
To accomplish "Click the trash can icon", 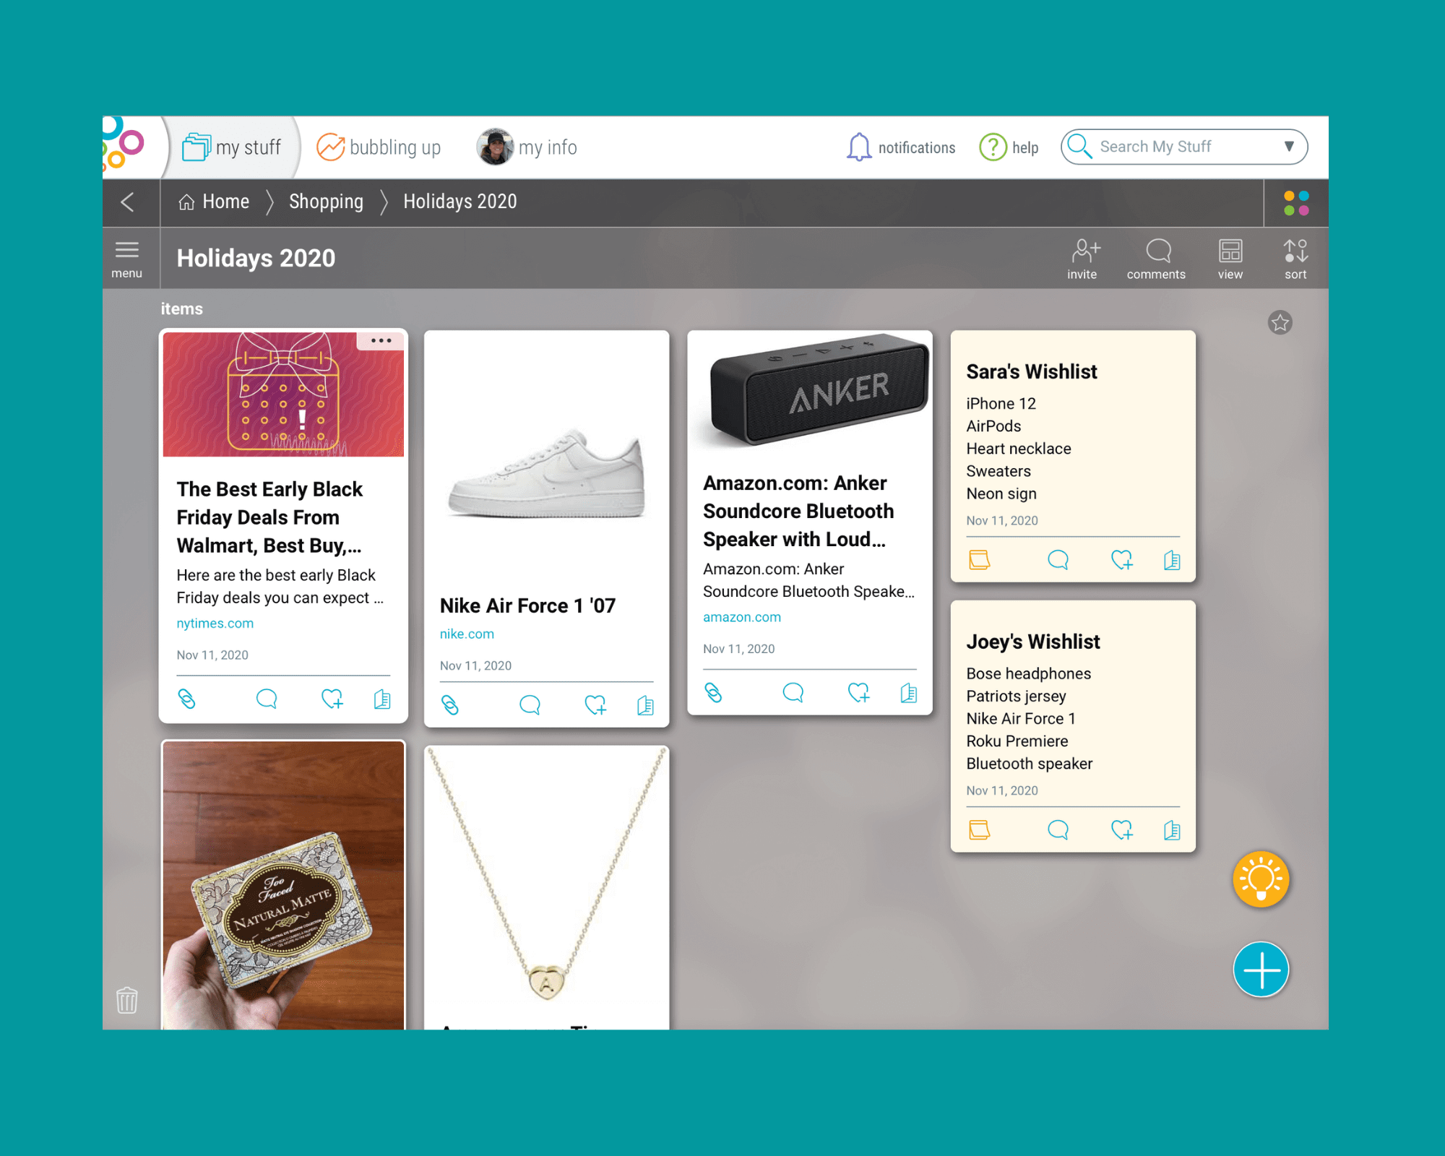I will pos(127,1000).
